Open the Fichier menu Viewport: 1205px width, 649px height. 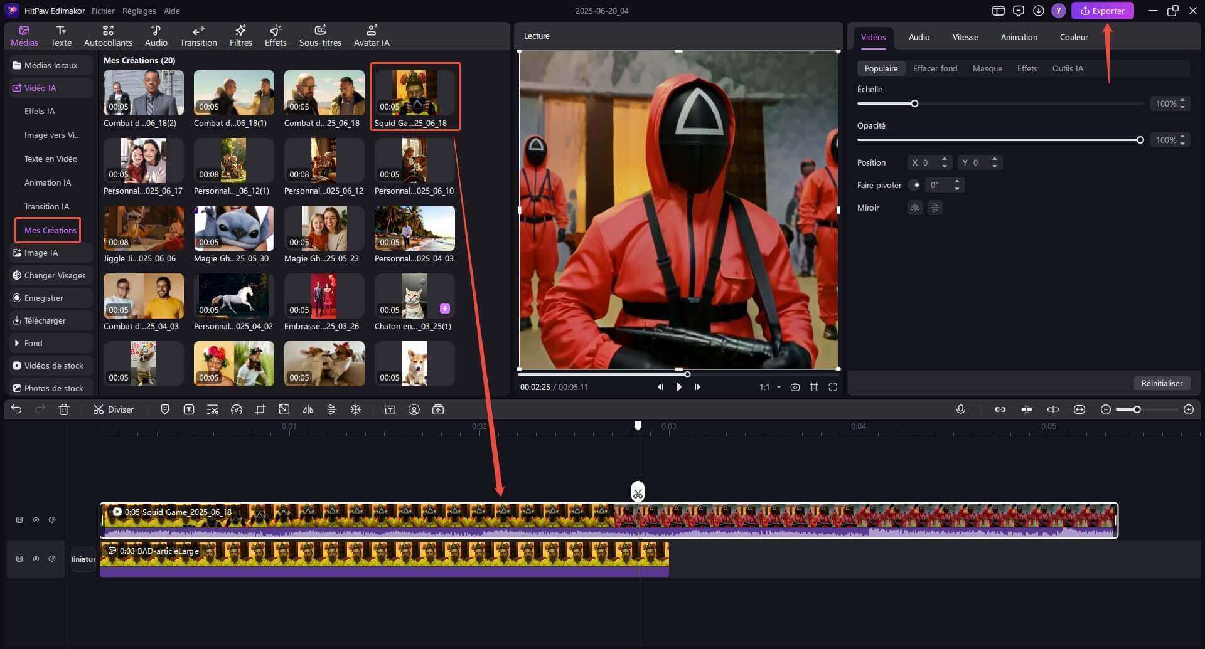tap(103, 11)
